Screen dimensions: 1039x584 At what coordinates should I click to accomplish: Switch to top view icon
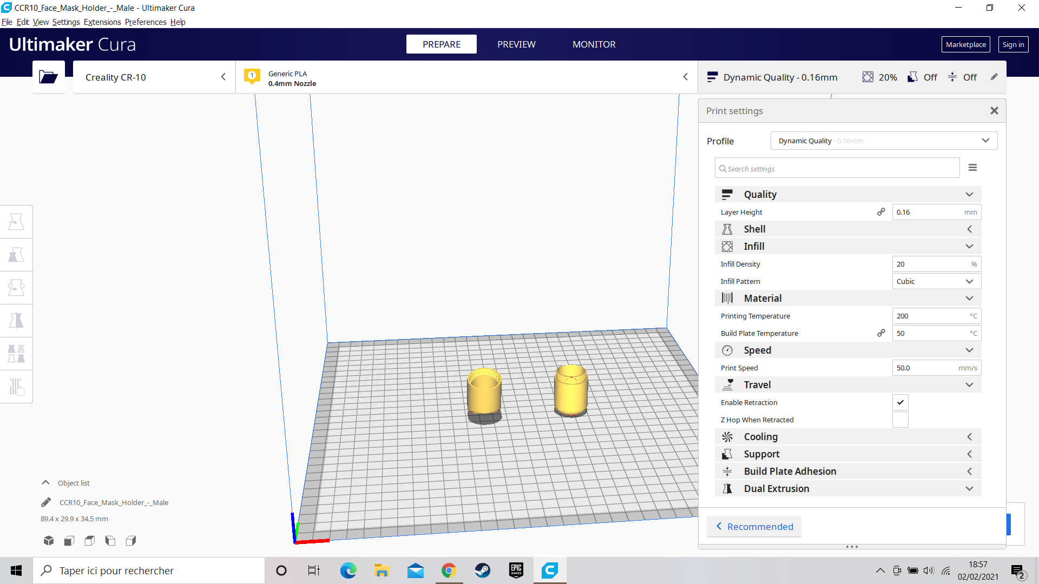[90, 540]
